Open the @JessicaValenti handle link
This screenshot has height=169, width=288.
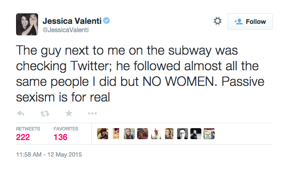[66, 30]
